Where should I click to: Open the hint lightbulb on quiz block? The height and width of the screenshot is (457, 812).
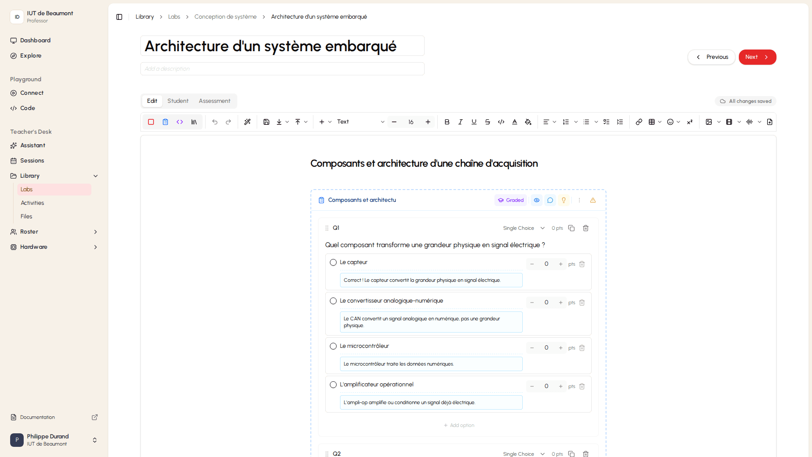pyautogui.click(x=564, y=200)
